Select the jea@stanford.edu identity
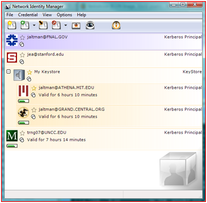 [103, 59]
